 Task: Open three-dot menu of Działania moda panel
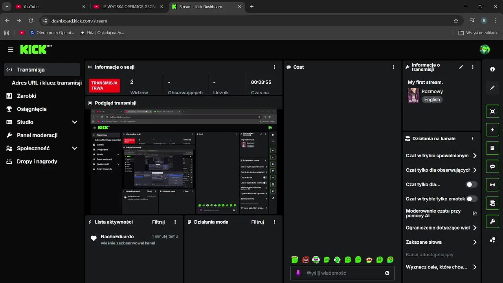274,222
